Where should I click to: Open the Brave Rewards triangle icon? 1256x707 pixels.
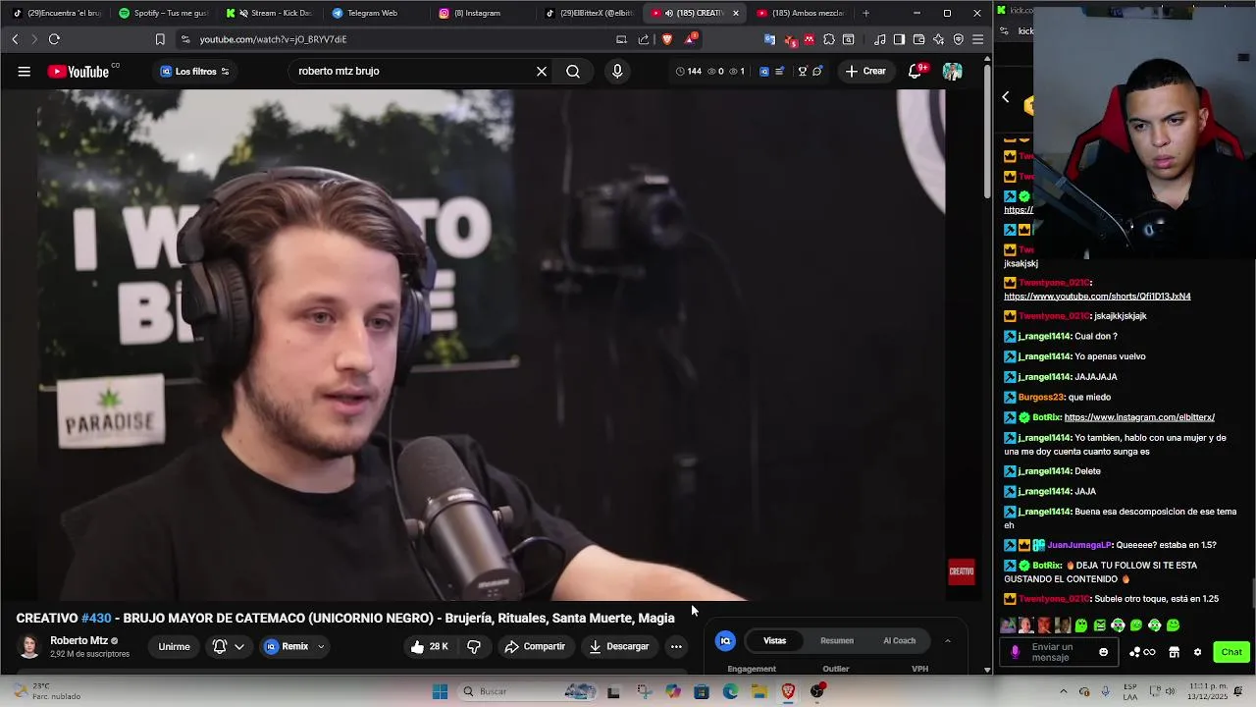(x=690, y=39)
